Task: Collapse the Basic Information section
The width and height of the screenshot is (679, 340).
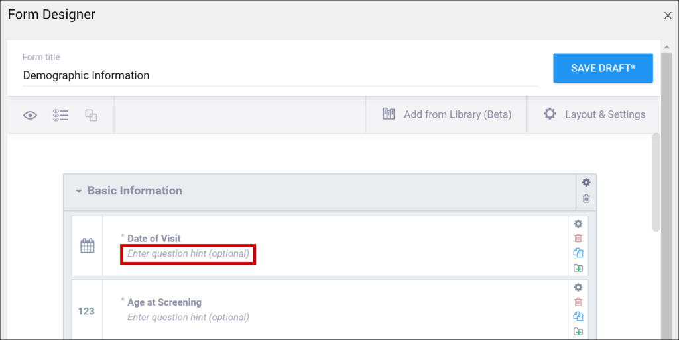Action: click(79, 191)
